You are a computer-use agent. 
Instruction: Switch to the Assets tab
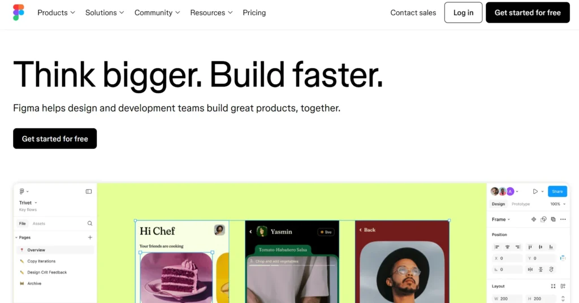coord(39,223)
